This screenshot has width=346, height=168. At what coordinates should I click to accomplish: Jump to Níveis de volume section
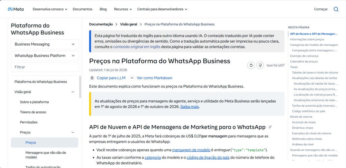pyautogui.click(x=301, y=117)
